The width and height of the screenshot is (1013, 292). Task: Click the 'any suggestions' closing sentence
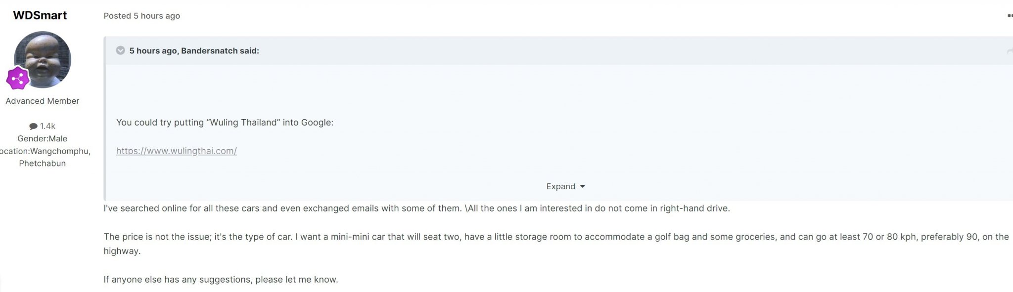221,280
